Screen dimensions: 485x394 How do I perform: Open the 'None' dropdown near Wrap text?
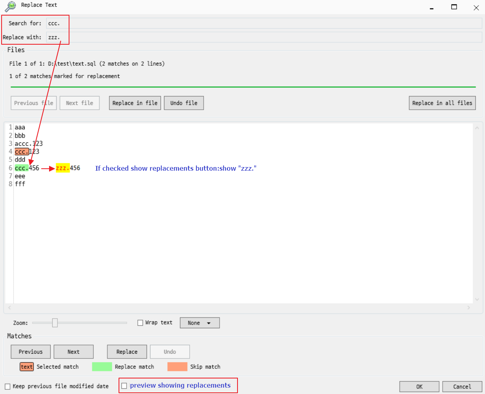200,323
